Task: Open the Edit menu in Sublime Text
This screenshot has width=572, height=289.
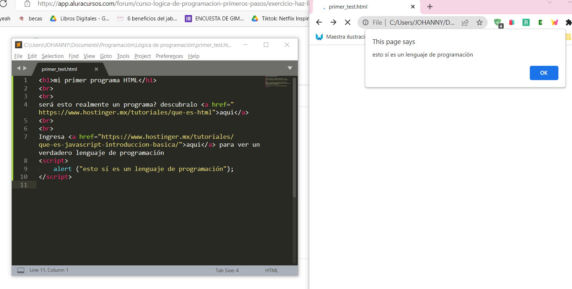Action: click(32, 56)
